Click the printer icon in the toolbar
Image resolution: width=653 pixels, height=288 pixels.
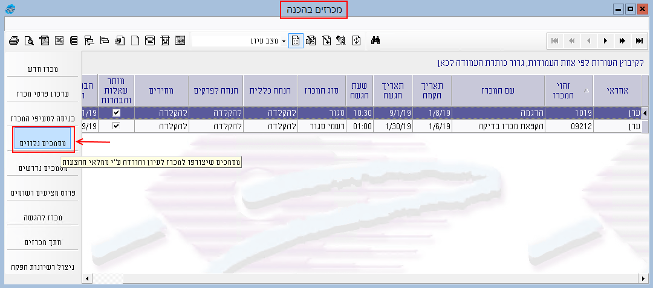[x=14, y=41]
